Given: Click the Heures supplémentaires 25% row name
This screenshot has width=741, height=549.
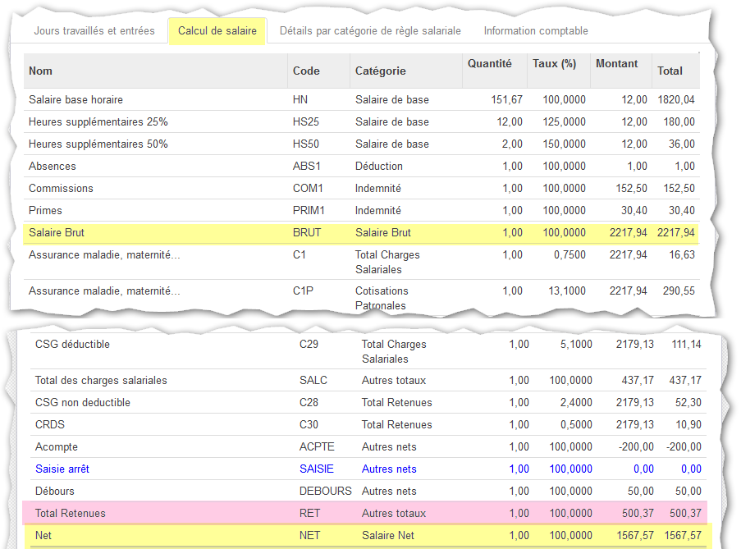Looking at the screenshot, I should point(98,122).
